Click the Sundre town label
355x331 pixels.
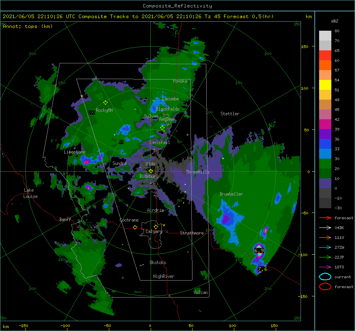(x=120, y=163)
